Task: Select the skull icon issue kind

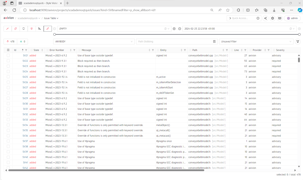Action: point(32,29)
